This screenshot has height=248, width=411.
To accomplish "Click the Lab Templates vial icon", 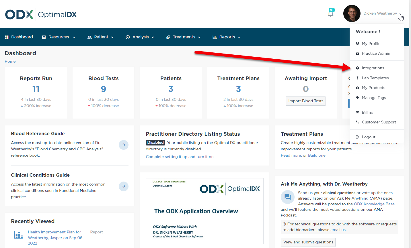I will coord(357,78).
